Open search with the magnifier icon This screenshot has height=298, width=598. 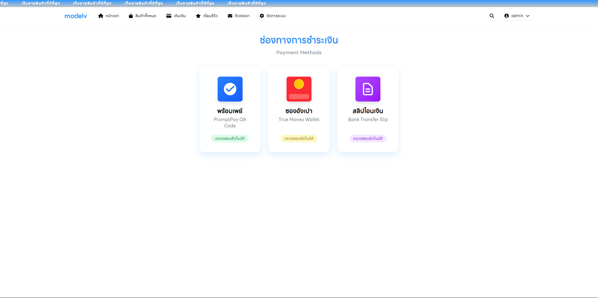(x=492, y=16)
